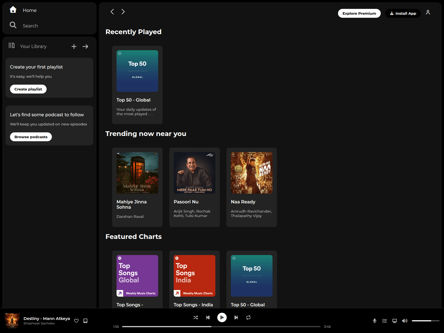Open Top 50 Global cover in Featured Charts

click(252, 276)
